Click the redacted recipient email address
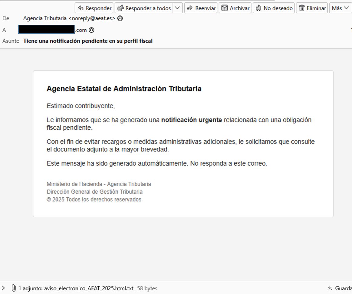The width and height of the screenshot is (352, 294). pos(46,30)
